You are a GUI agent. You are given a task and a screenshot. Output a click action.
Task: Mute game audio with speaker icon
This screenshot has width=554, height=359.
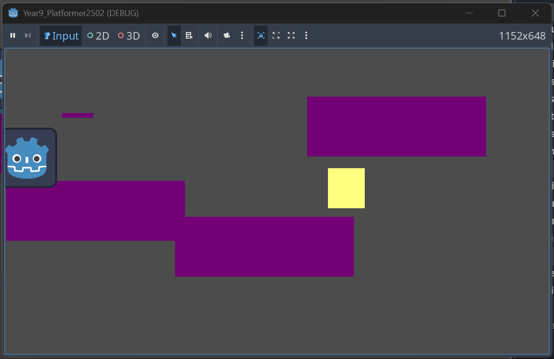click(x=208, y=36)
